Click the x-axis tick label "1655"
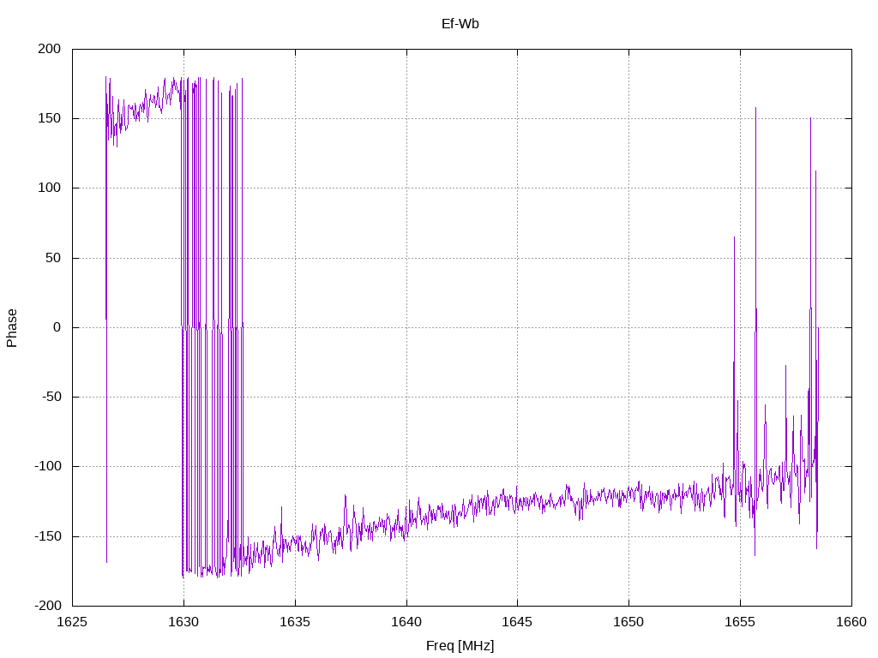Viewport: 878px width, 658px height. click(740, 622)
